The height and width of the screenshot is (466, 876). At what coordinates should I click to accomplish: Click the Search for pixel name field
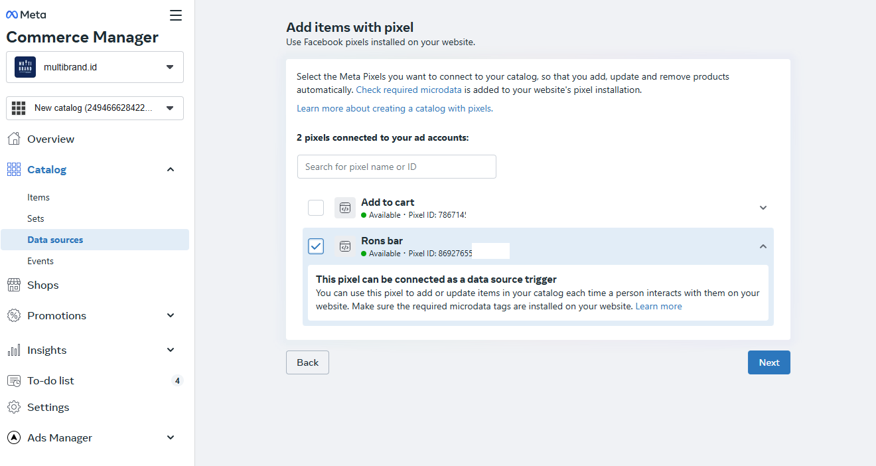tap(397, 167)
